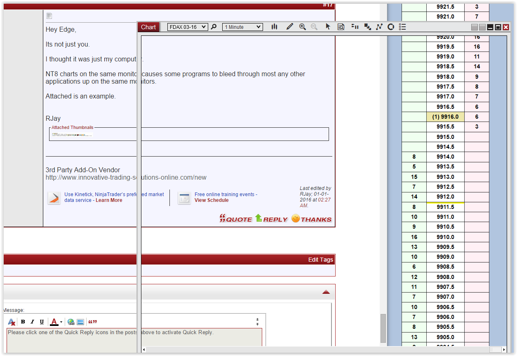Open the data box icon
This screenshot has height=356, width=517.
point(341,27)
